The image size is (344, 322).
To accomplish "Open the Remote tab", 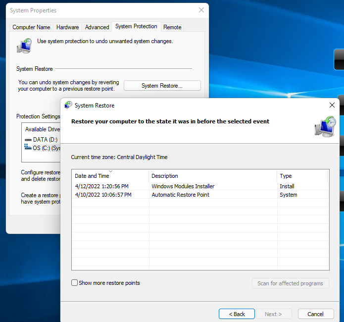I will point(172,27).
